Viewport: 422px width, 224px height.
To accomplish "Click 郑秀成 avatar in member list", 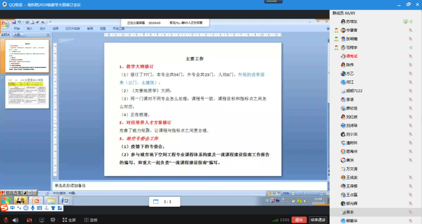I will click(343, 56).
